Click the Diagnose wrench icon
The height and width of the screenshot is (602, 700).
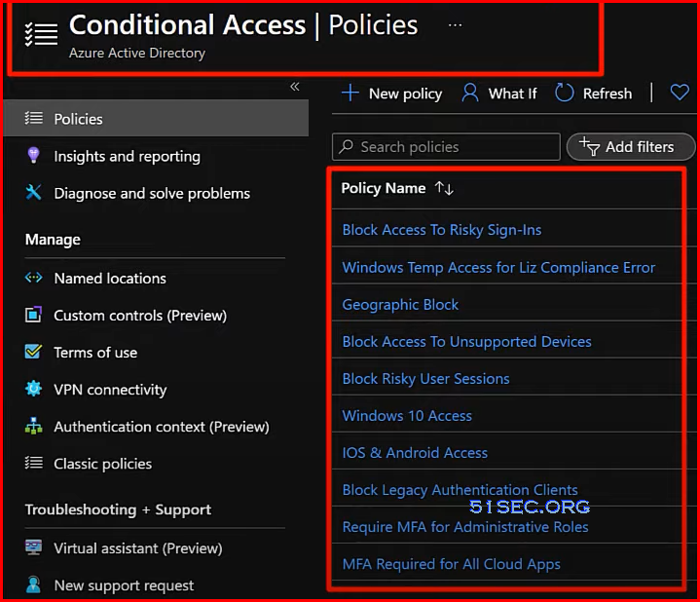click(x=33, y=193)
